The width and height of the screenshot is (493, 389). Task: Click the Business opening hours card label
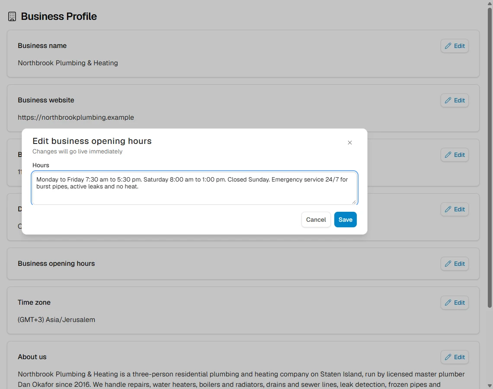coord(56,263)
